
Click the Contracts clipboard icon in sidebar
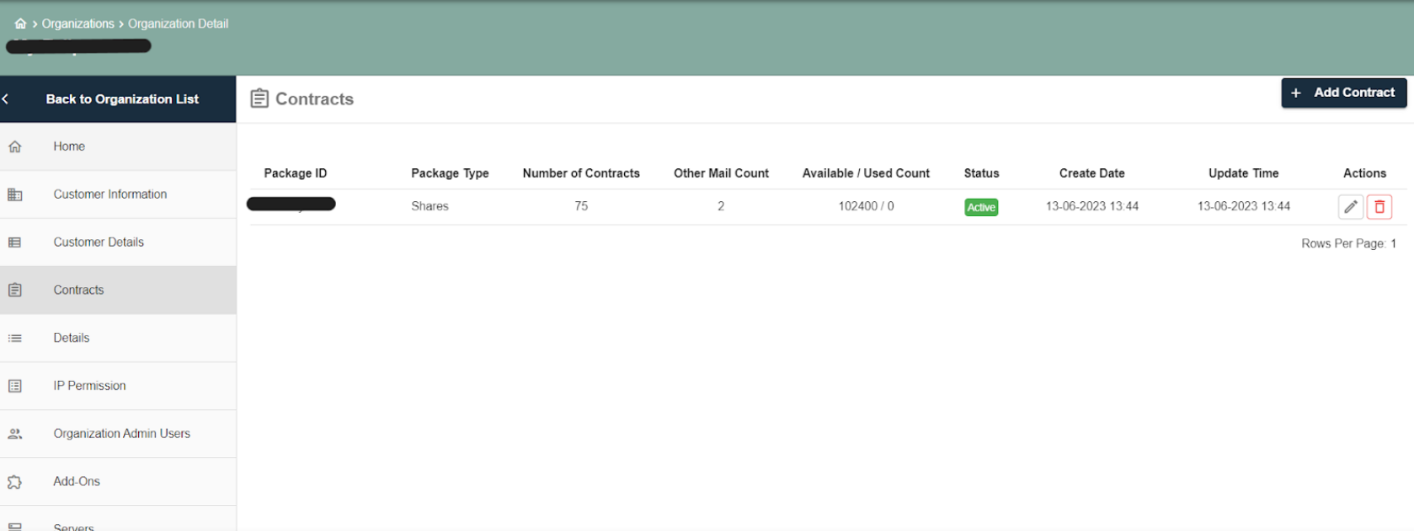pos(14,290)
